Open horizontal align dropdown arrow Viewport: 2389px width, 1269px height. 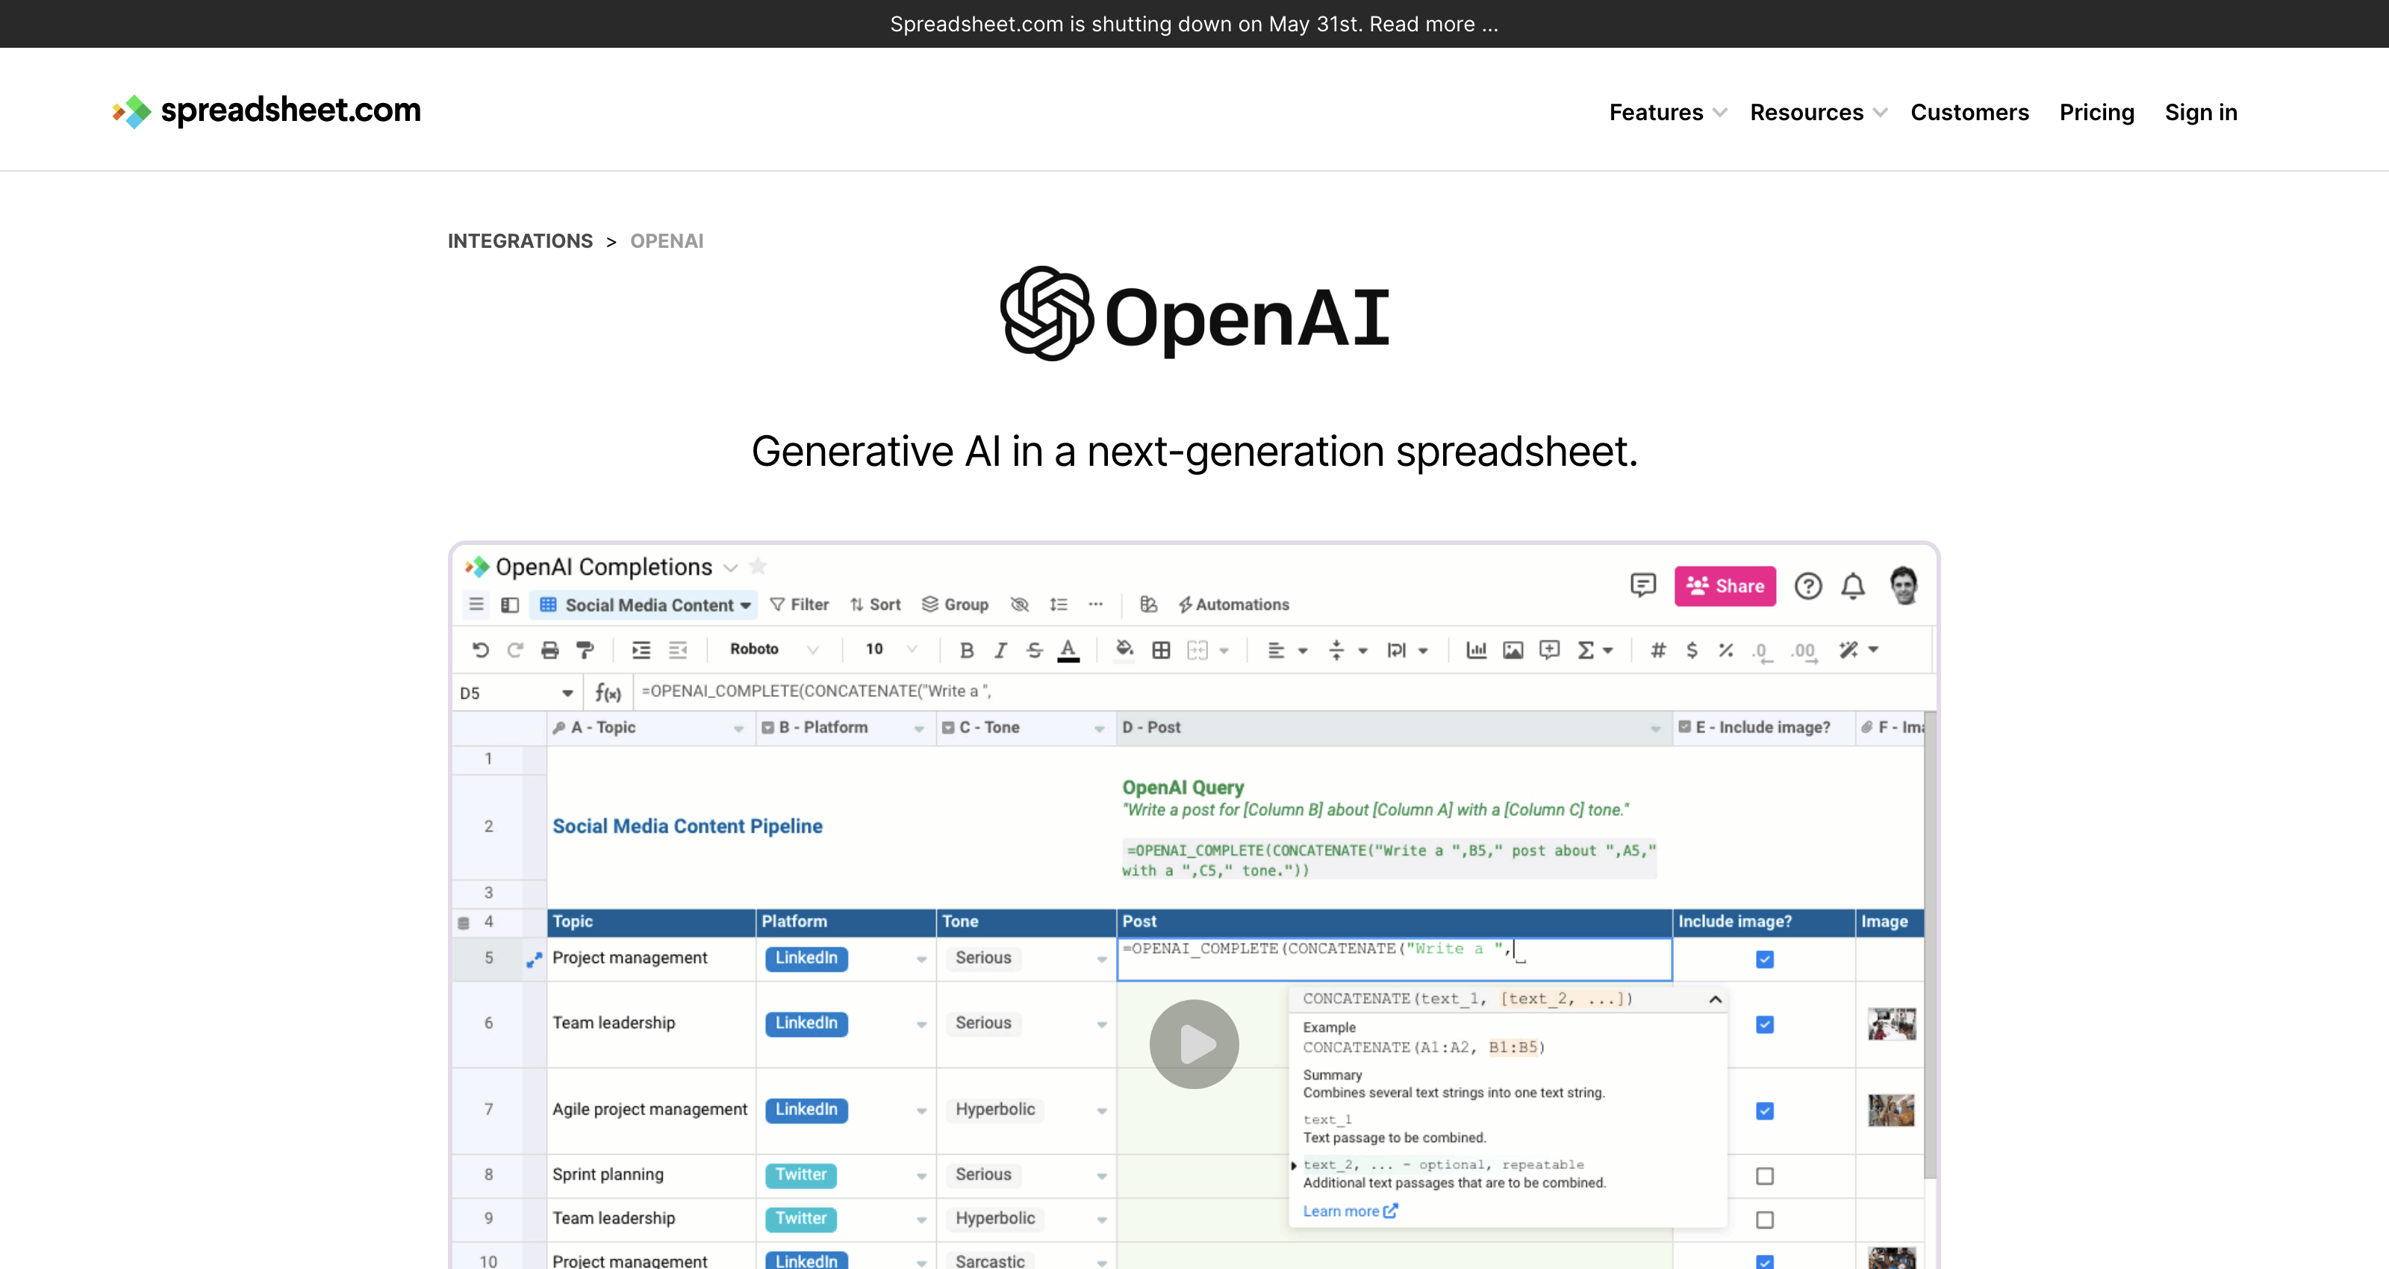[x=1303, y=651]
